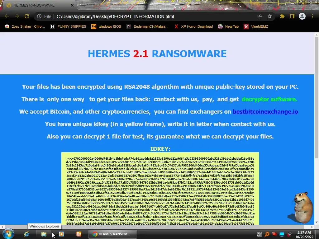
Task: Open site info icon beside File label
Action: tap(39, 16)
